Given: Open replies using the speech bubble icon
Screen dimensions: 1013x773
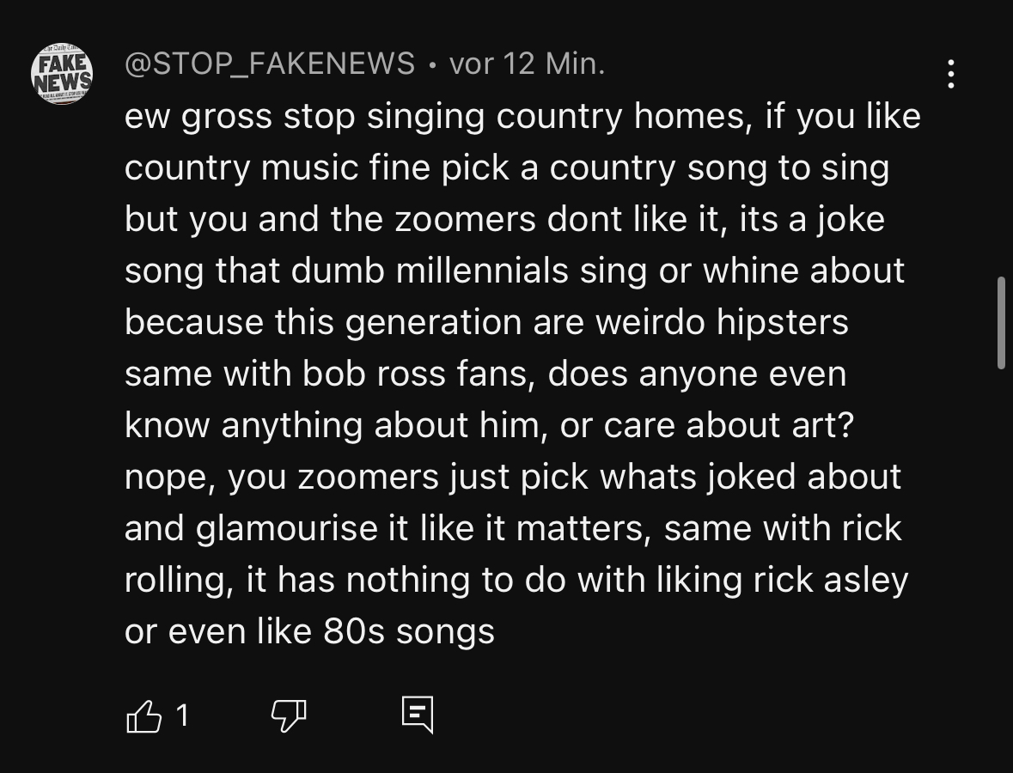Looking at the screenshot, I should pos(418,715).
